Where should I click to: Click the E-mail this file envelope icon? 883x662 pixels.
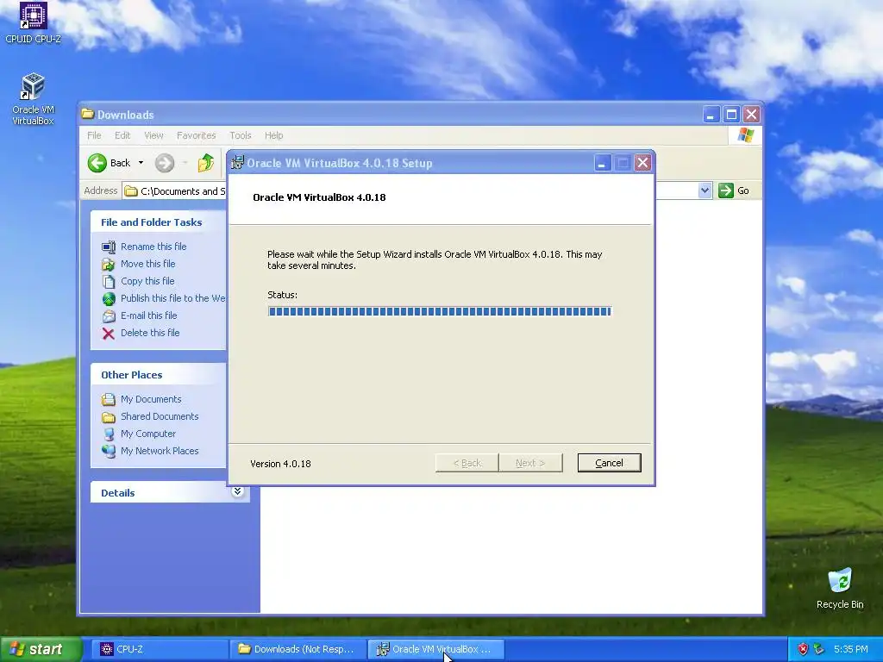pyautogui.click(x=108, y=315)
